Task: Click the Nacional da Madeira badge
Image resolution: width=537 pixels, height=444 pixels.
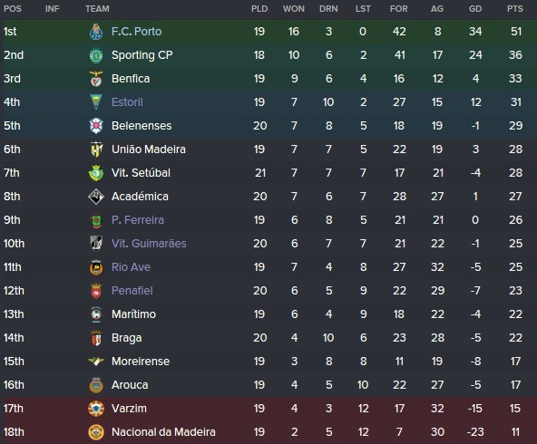Action: (96, 432)
